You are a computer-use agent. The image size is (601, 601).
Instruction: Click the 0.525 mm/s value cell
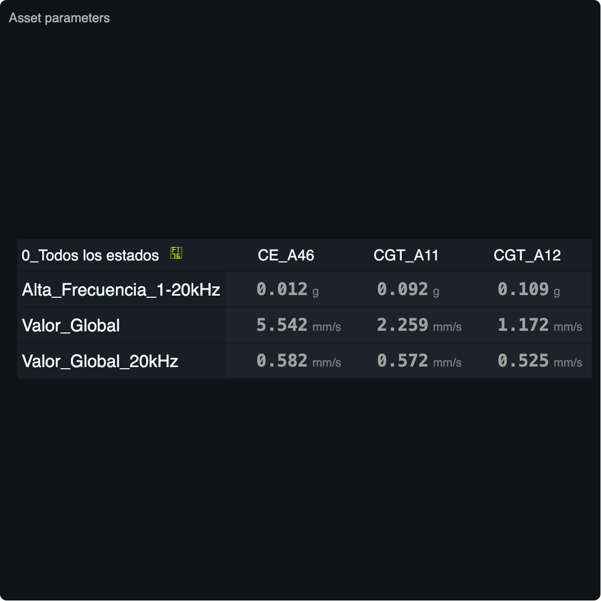tap(540, 361)
